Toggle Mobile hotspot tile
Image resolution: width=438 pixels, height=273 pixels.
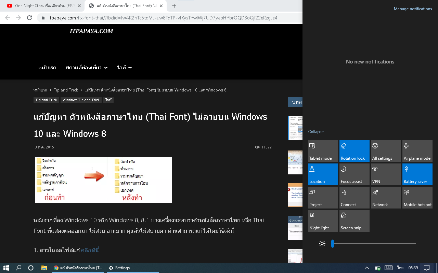click(417, 198)
